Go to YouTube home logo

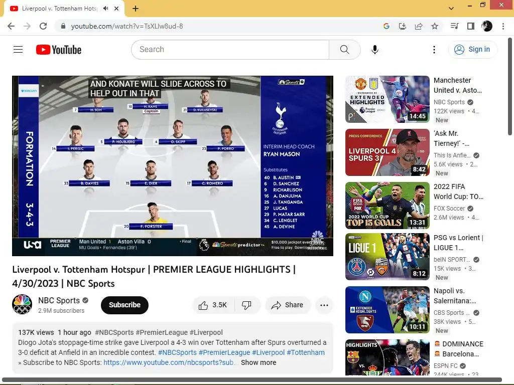pos(59,50)
